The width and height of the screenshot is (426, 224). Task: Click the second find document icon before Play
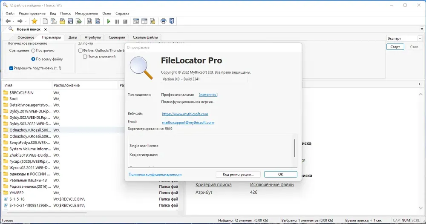(98, 21)
